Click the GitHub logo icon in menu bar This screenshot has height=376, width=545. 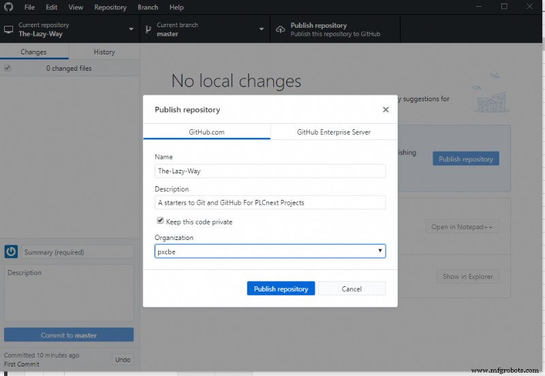coord(8,7)
